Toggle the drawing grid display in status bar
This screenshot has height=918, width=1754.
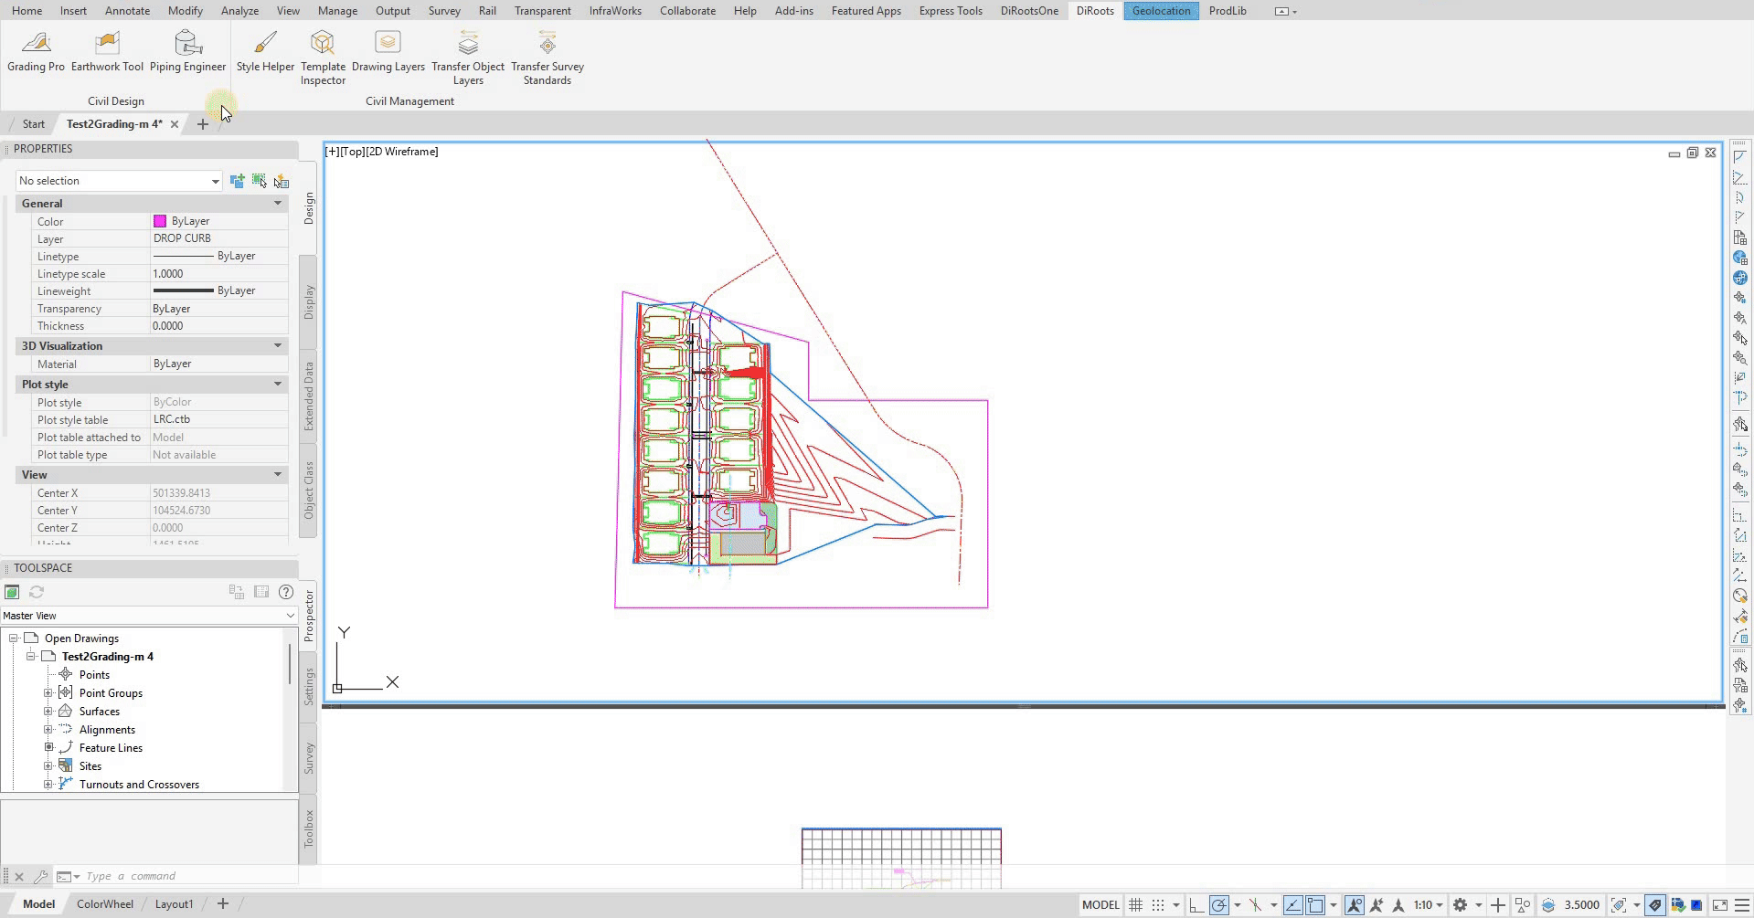1135,905
